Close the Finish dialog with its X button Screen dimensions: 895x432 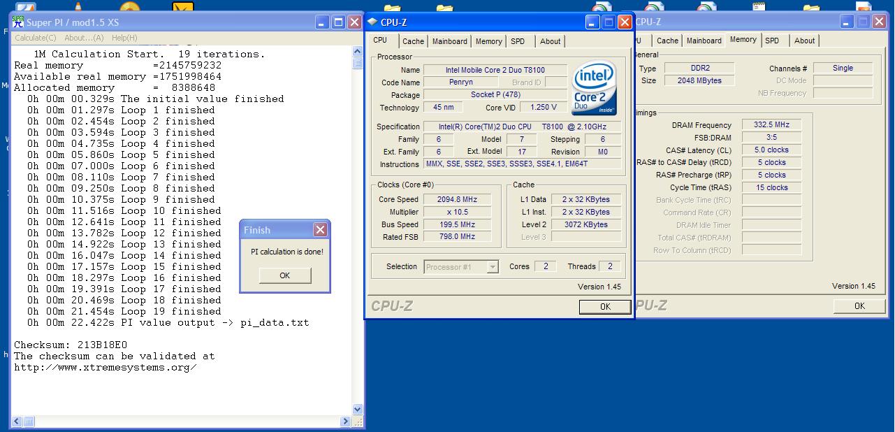coord(320,229)
